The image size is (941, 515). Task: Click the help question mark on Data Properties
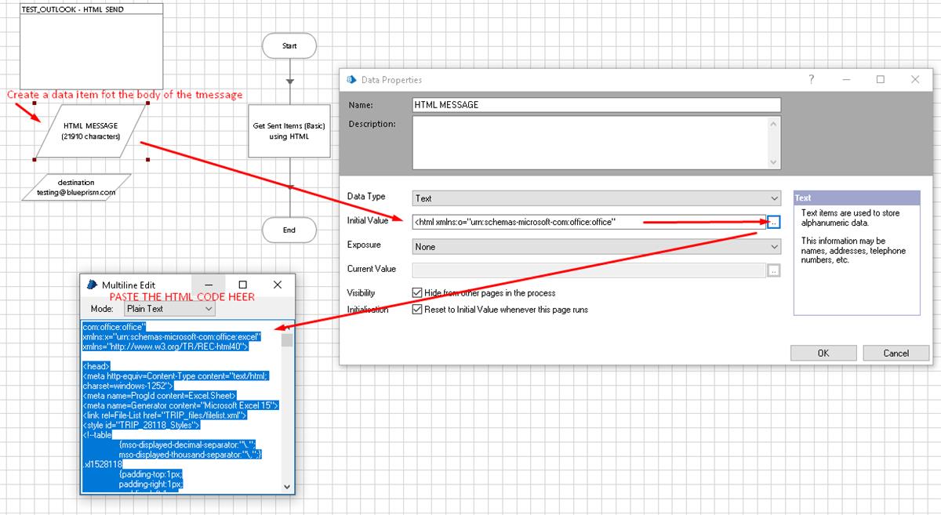[x=811, y=79]
